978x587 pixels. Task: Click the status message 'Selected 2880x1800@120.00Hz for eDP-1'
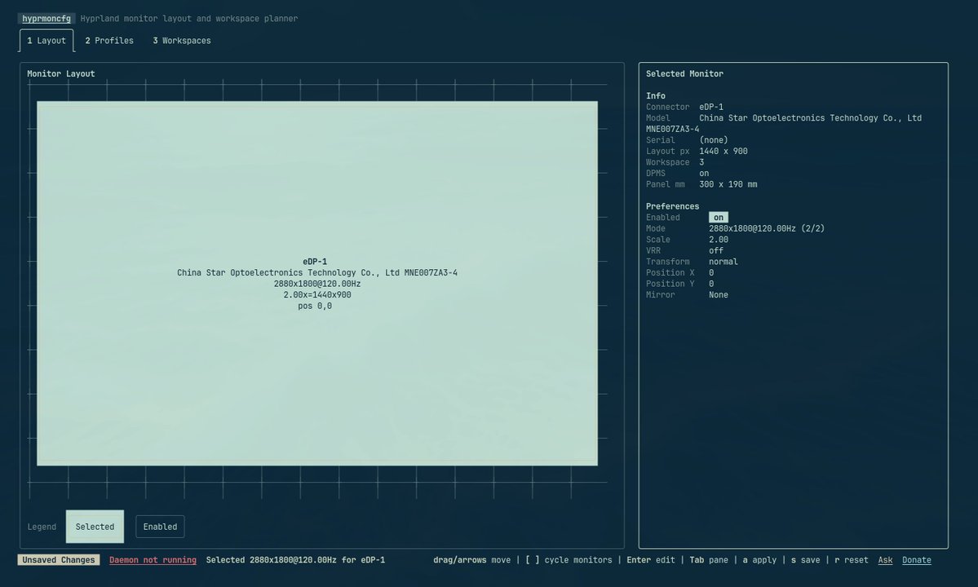[x=295, y=560]
